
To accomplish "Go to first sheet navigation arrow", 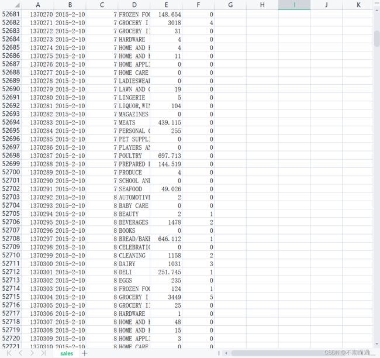I will tap(9, 353).
